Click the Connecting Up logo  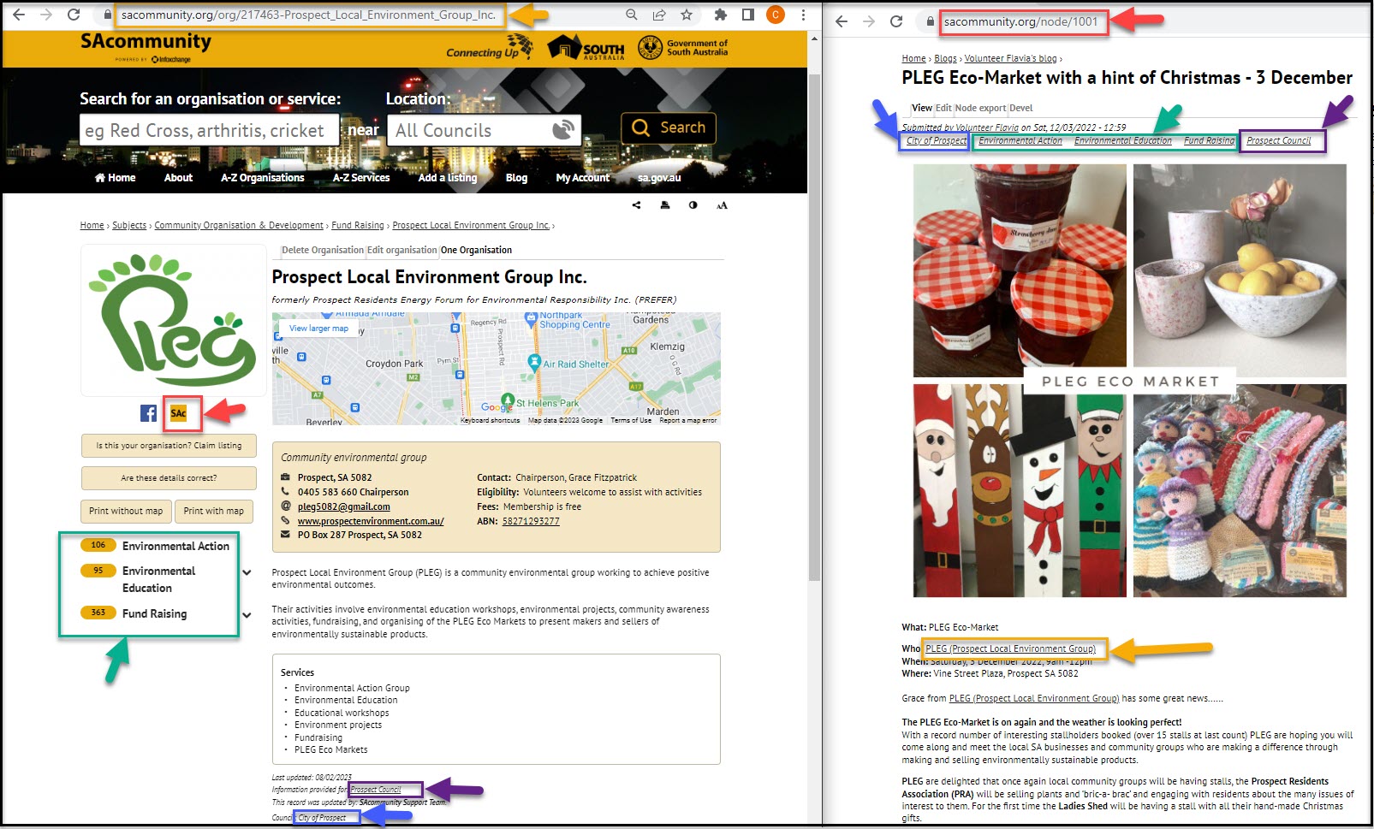(x=489, y=48)
